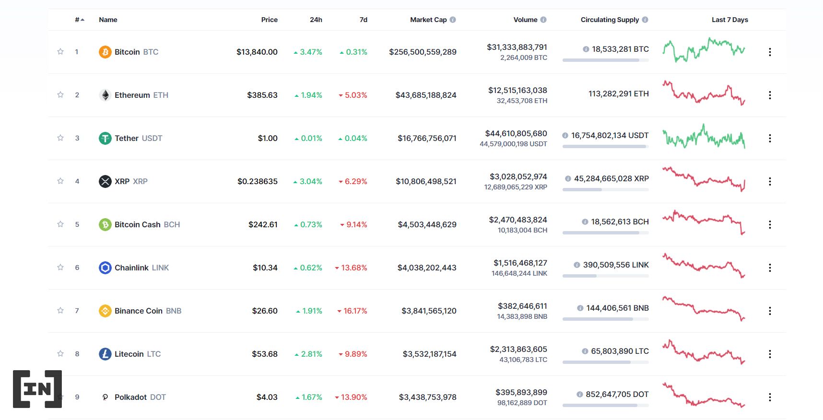Image resolution: width=823 pixels, height=420 pixels.
Task: Click the Binance Coin yellow logo
Action: click(105, 311)
